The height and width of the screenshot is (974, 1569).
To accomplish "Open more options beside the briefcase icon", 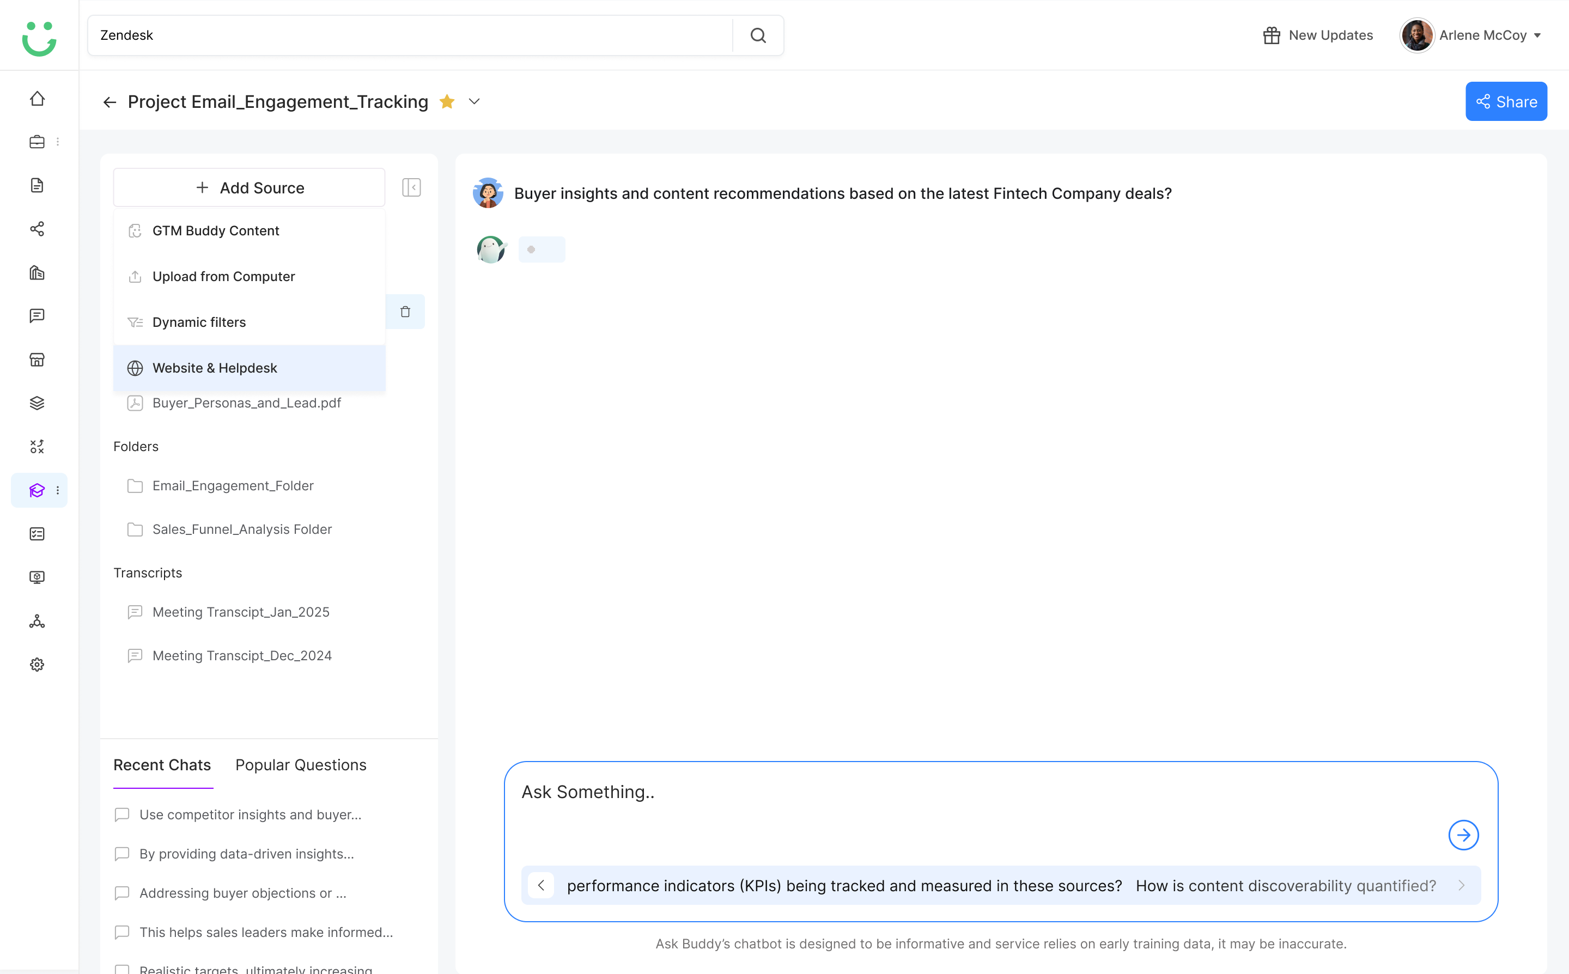I will tap(58, 142).
